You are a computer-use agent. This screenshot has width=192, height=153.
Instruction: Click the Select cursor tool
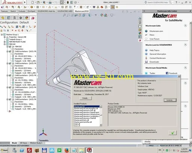point(62,2)
